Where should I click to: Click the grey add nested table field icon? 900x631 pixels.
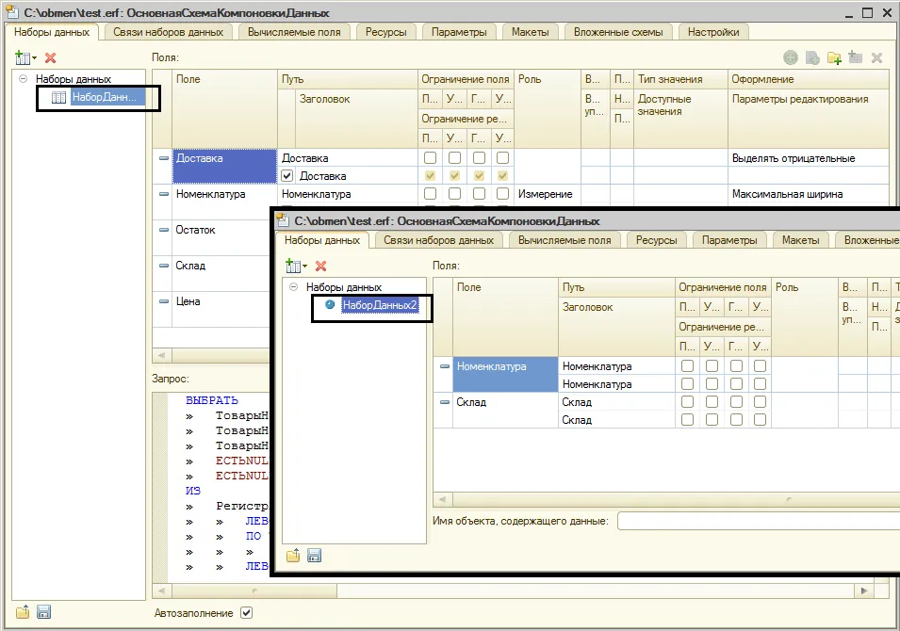(x=855, y=57)
